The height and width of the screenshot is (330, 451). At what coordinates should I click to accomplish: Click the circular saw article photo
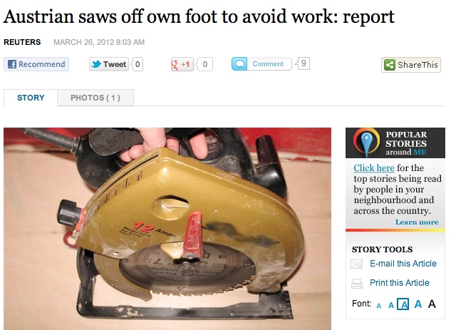pyautogui.click(x=167, y=229)
